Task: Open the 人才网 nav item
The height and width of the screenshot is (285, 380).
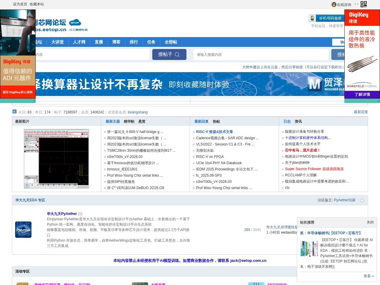Action: click(79, 42)
